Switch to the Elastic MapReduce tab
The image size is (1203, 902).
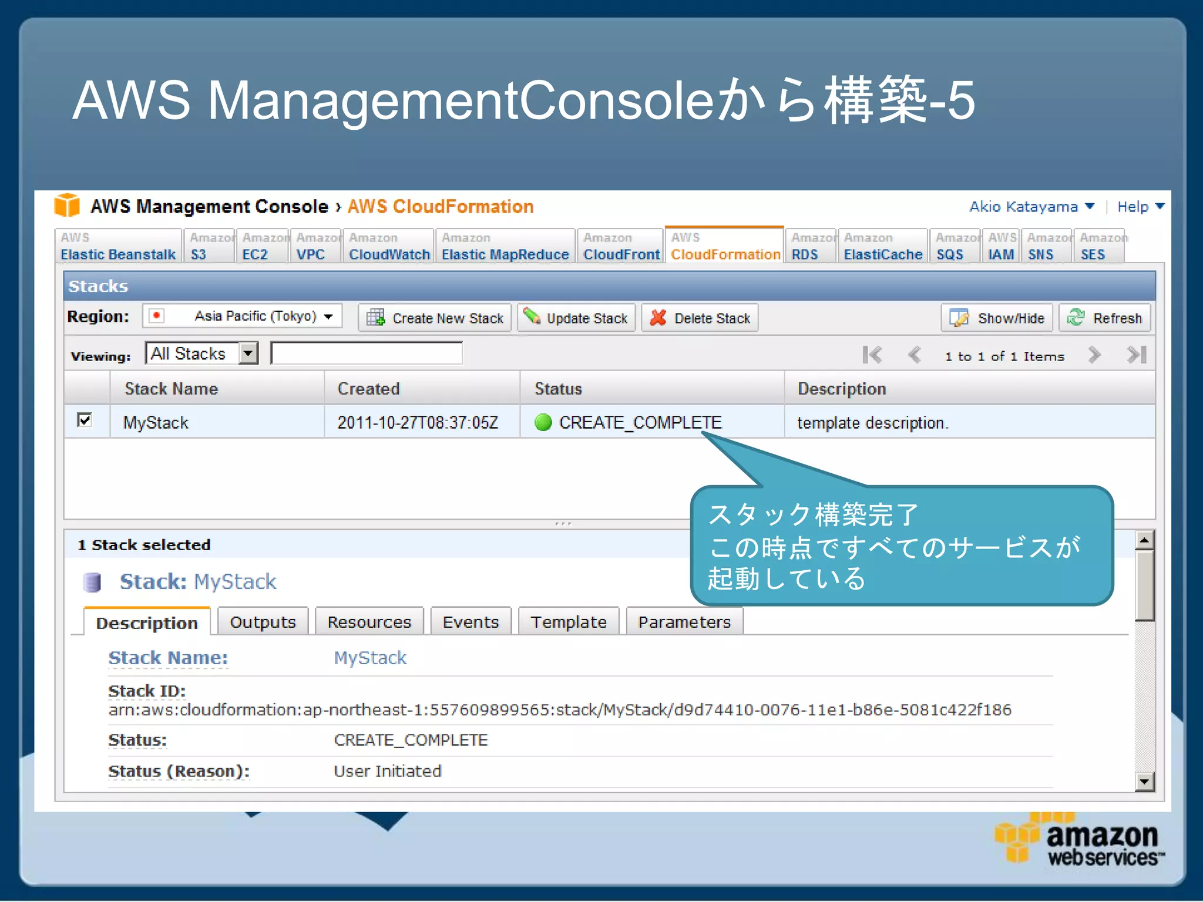[505, 246]
